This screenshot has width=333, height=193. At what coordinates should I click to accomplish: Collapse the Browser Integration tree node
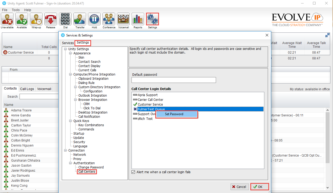pos(76,100)
